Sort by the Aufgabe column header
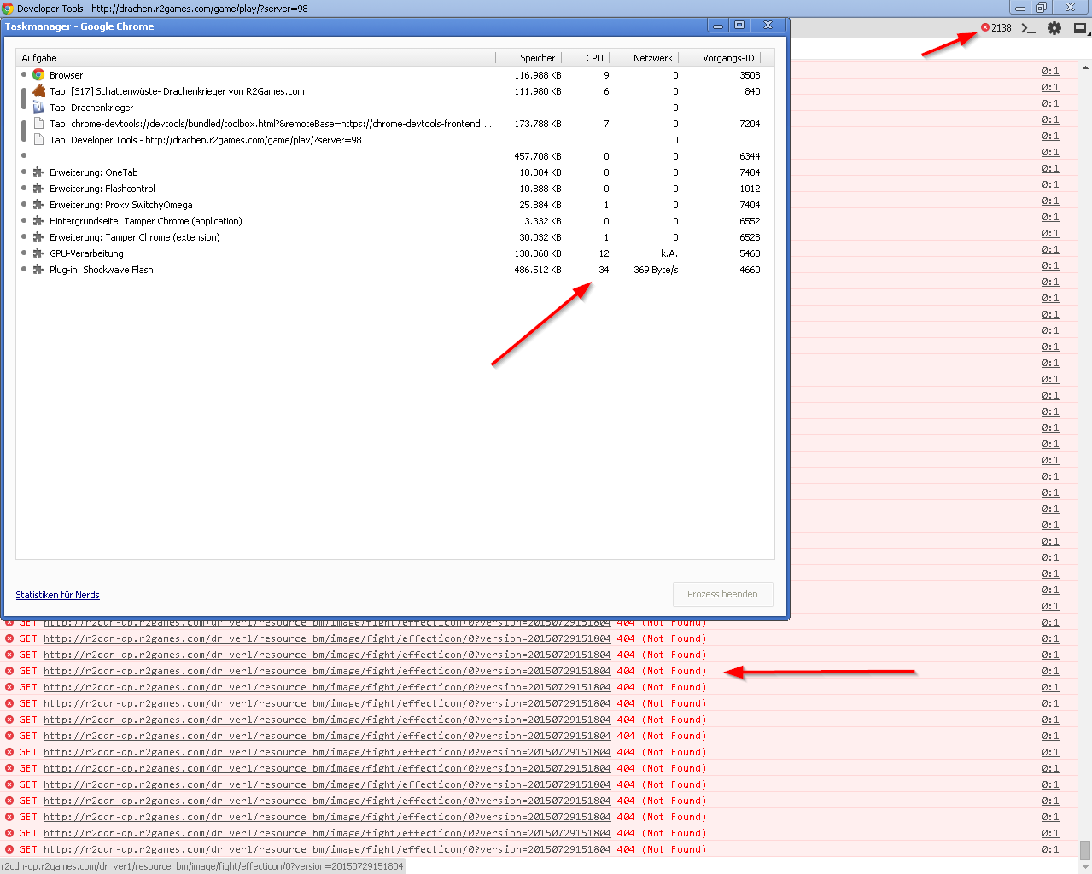The image size is (1092, 874). pyautogui.click(x=39, y=58)
